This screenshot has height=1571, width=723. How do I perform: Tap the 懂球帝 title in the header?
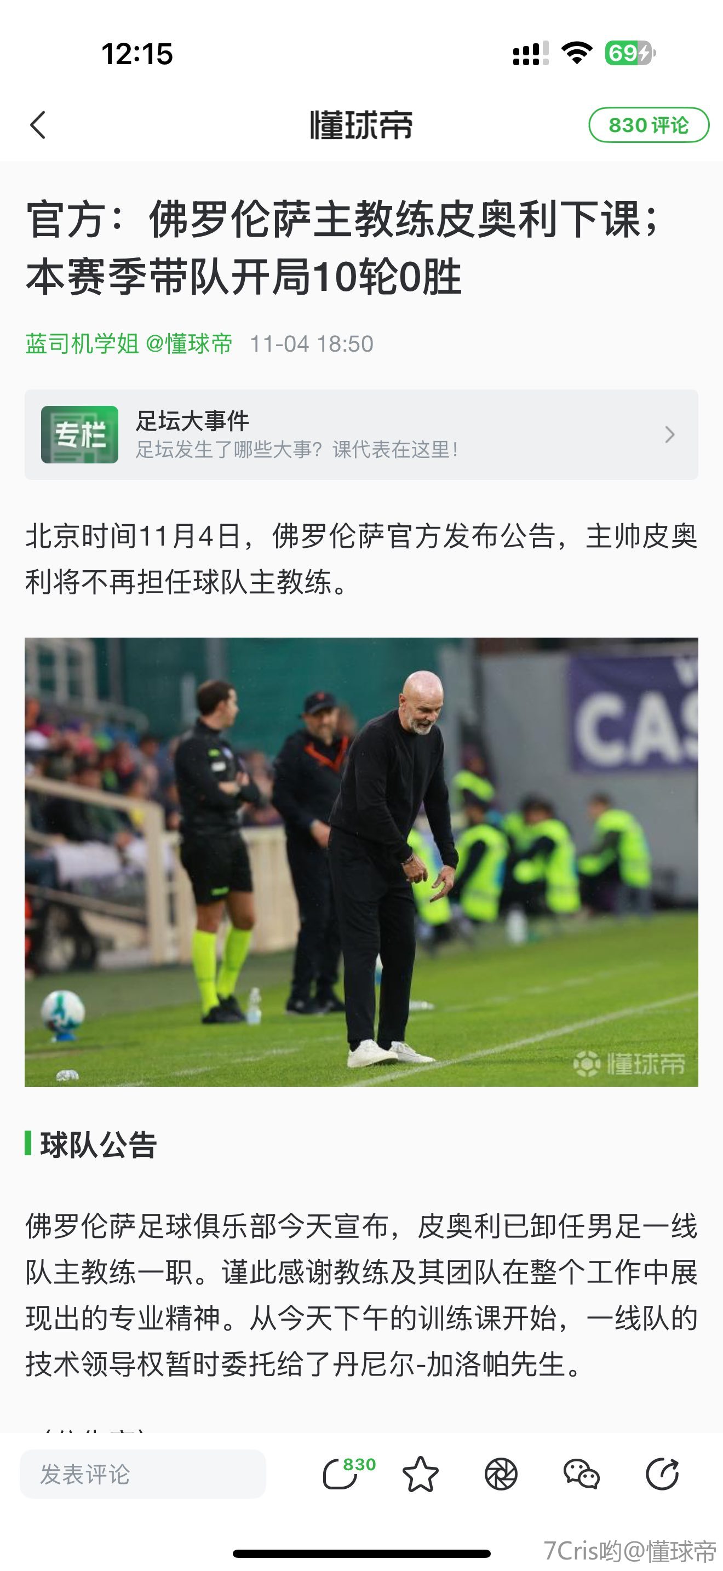coord(361,125)
